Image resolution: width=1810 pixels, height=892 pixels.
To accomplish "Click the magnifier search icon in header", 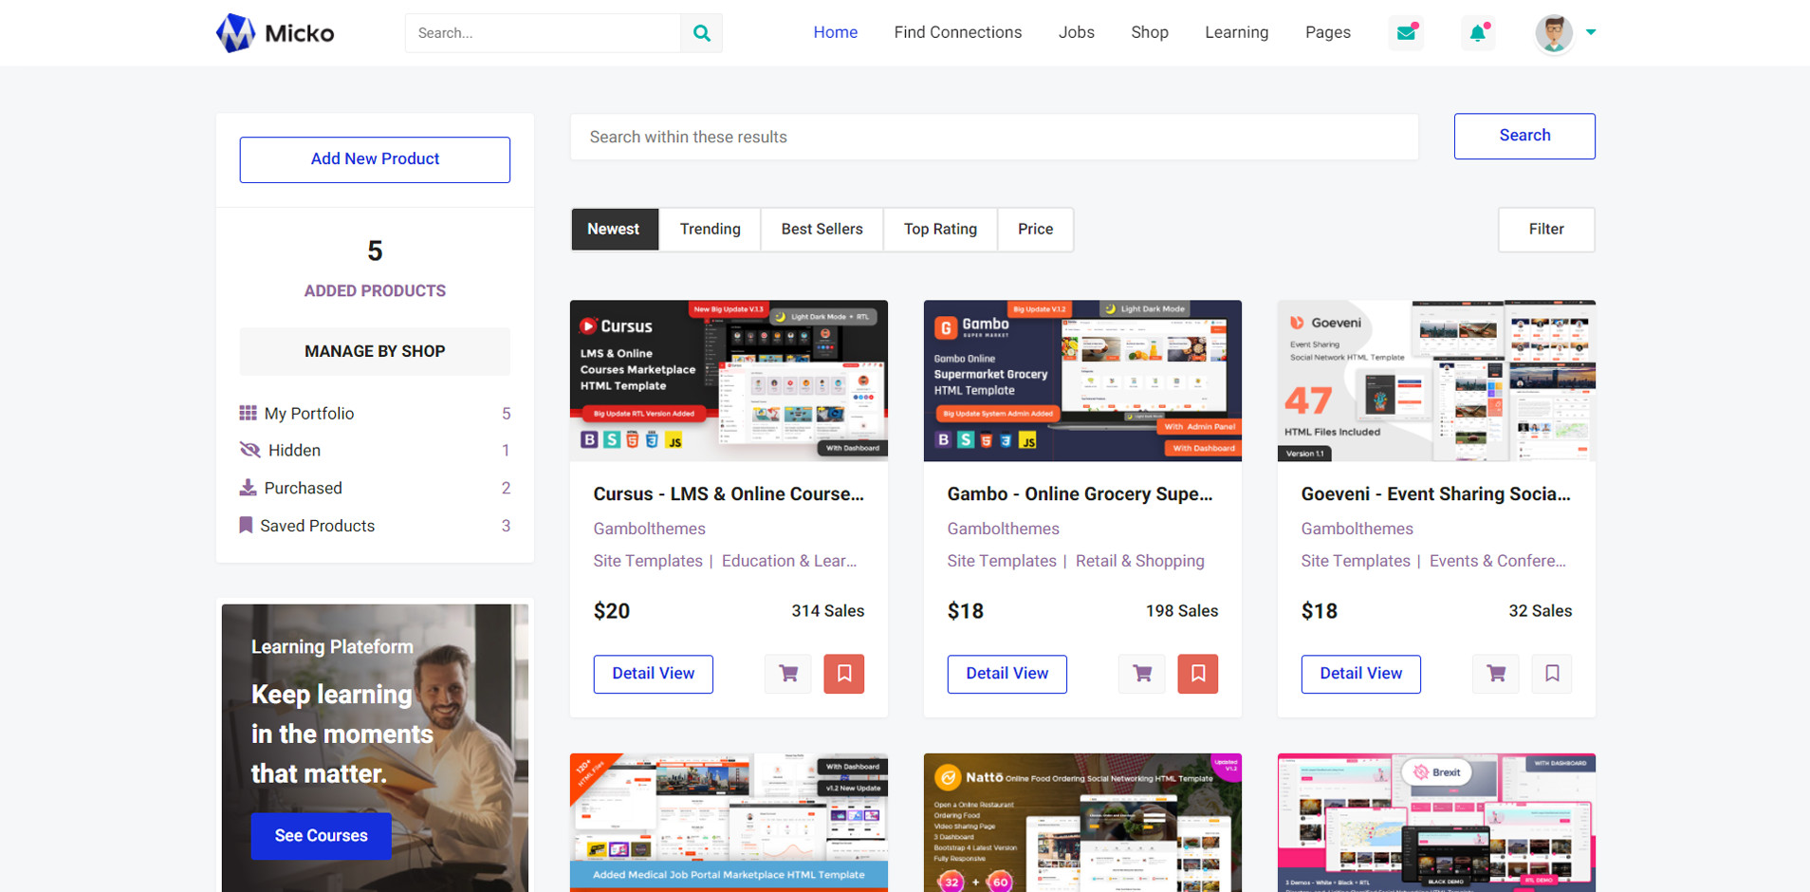I will [701, 33].
